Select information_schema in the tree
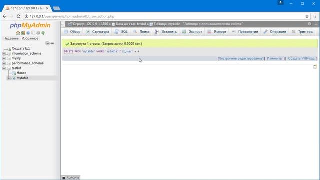The width and height of the screenshot is (320, 180). point(26,53)
